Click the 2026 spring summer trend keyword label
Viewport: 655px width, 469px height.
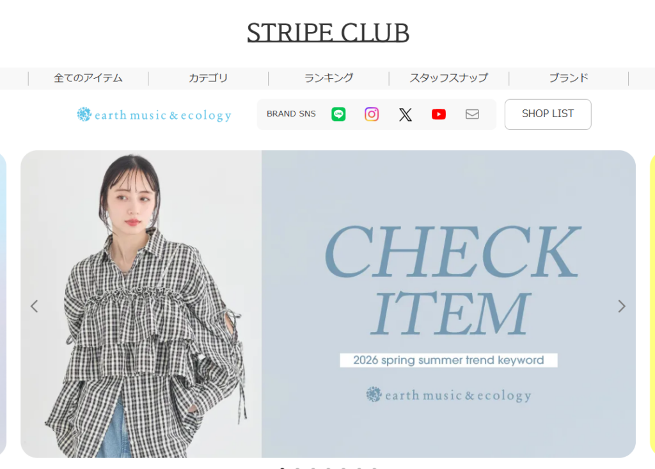(448, 360)
